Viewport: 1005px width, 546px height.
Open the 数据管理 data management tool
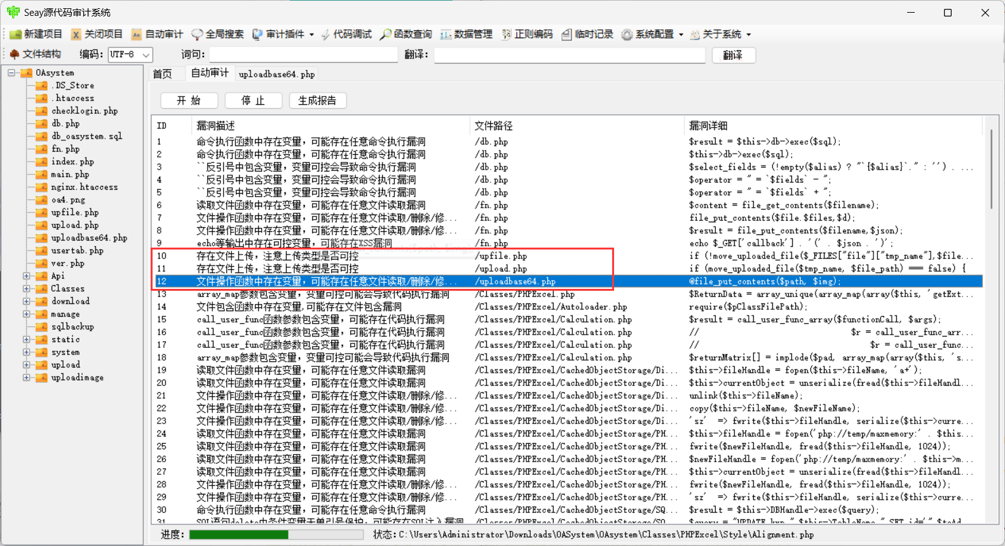click(x=446, y=34)
